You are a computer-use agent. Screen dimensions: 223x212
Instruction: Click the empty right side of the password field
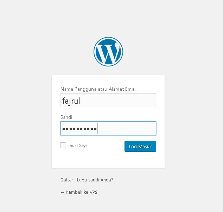point(127,128)
